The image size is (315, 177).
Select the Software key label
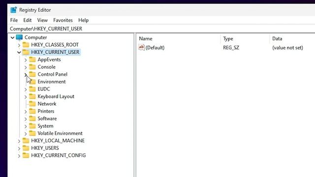tap(47, 118)
